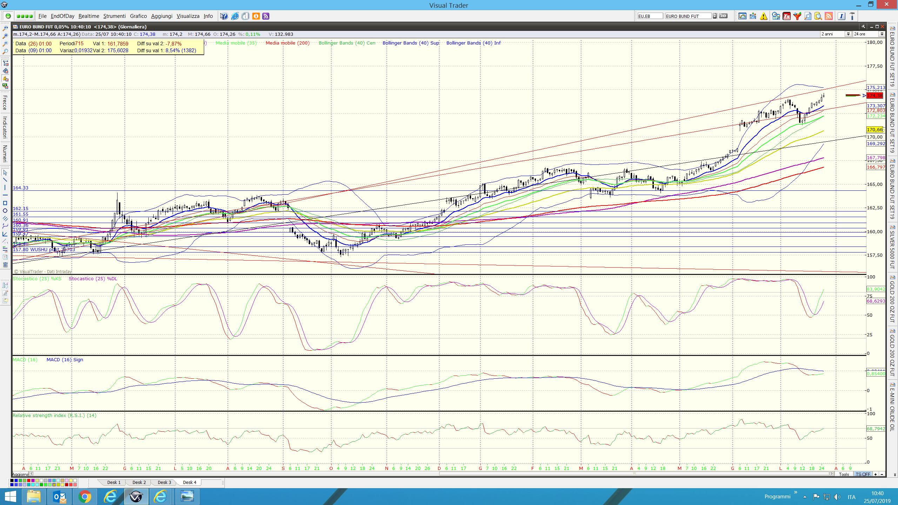Open Google Chrome from the taskbar
Image resolution: width=898 pixels, height=505 pixels.
(85, 497)
